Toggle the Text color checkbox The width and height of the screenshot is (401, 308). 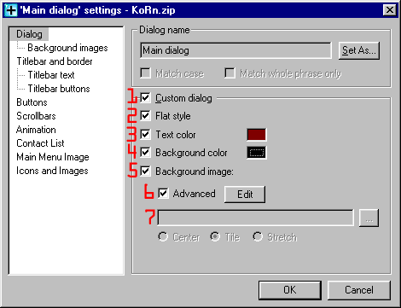[x=145, y=134]
